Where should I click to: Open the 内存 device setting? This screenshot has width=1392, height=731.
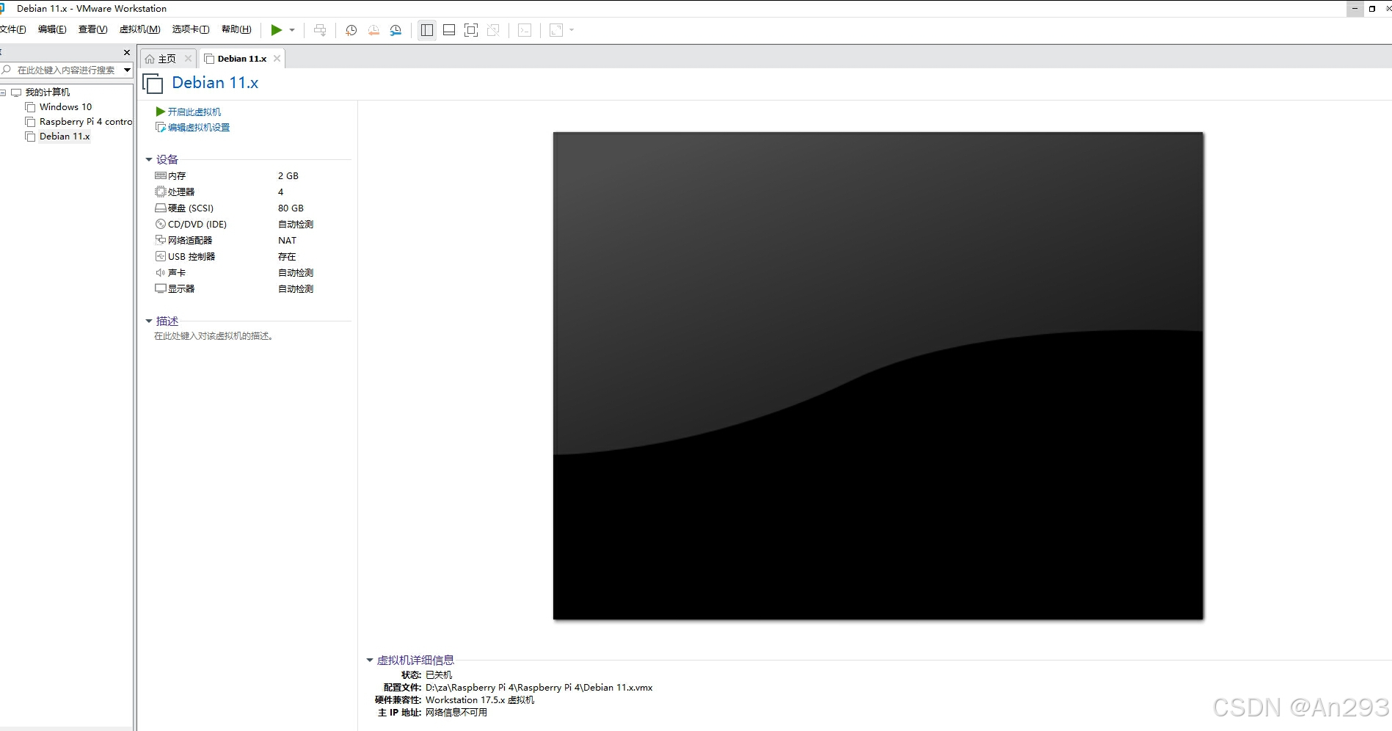177,176
